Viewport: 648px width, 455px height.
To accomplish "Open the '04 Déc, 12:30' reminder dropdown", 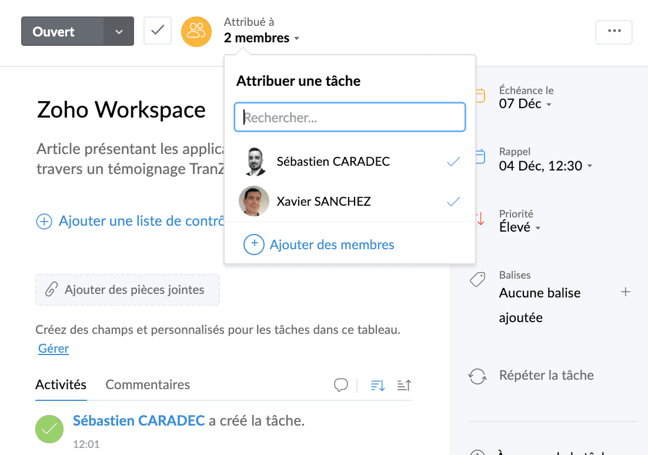I will click(546, 166).
